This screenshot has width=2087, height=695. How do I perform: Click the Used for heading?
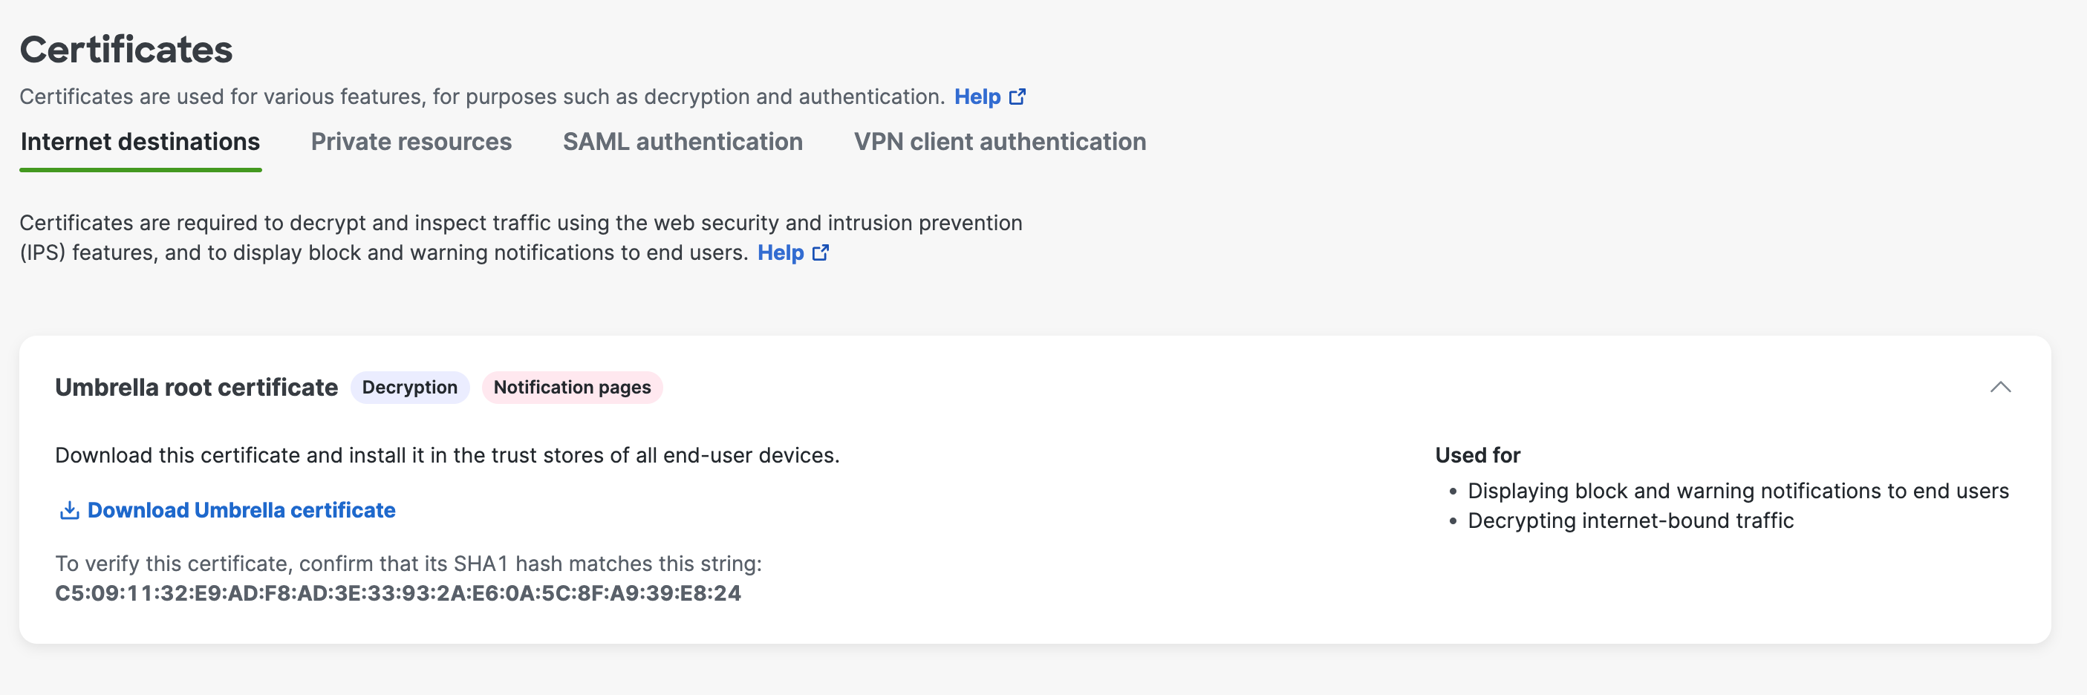click(1477, 455)
